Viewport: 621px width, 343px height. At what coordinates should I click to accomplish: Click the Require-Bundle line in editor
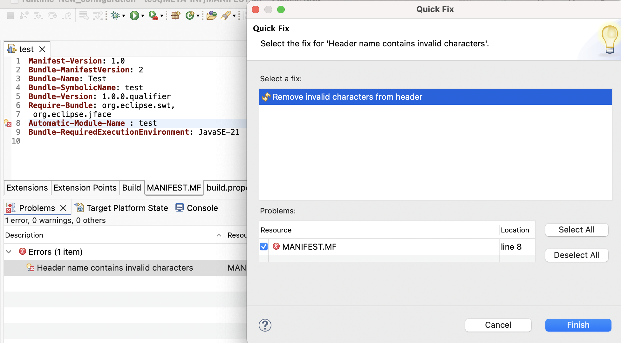pos(101,105)
